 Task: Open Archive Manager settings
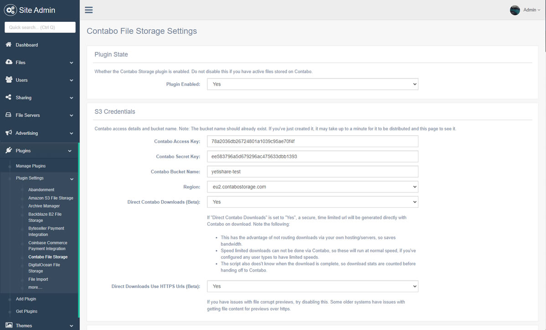pyautogui.click(x=44, y=206)
